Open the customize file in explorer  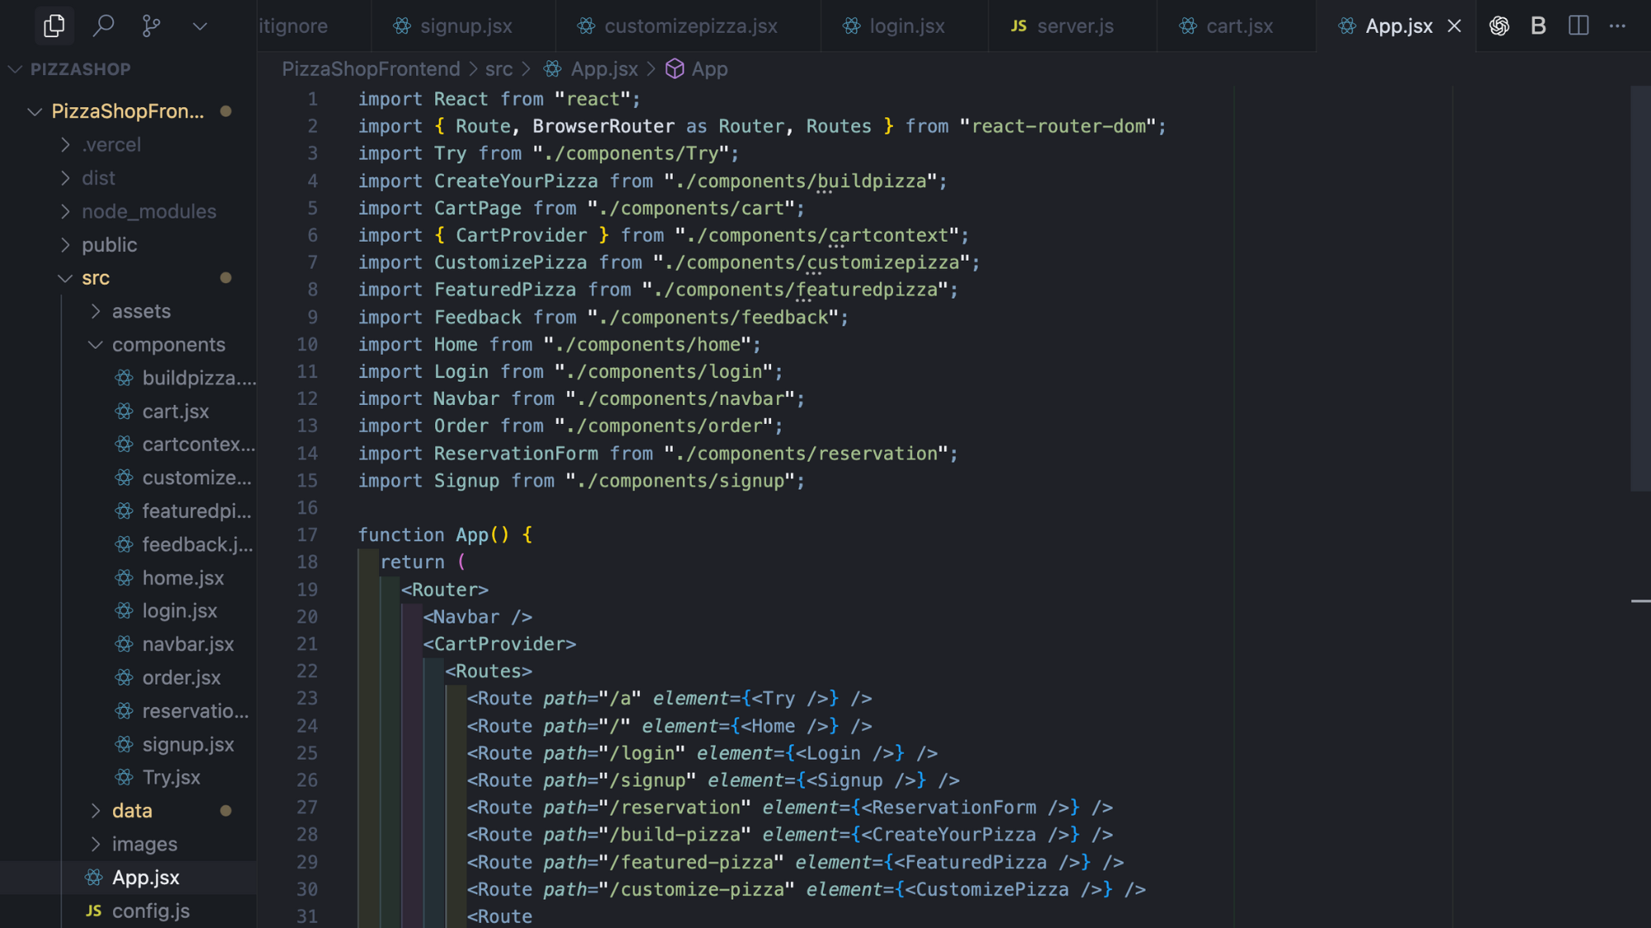click(128, 478)
